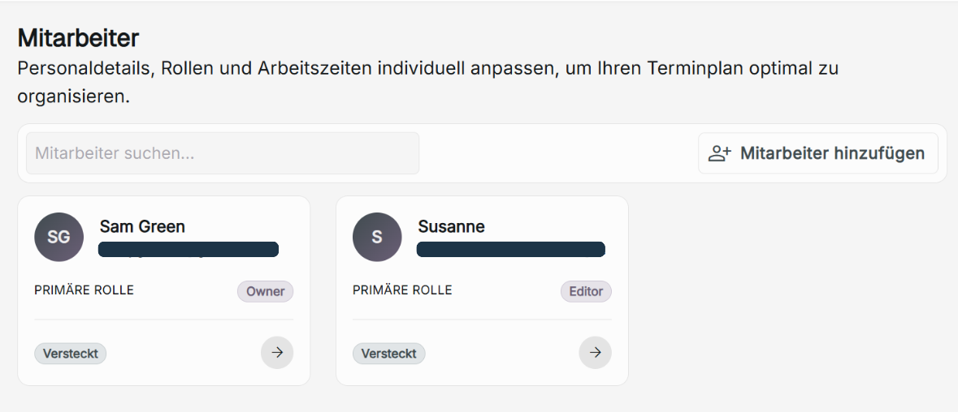
Task: Click Sam Green's redacted email line
Action: 189,249
